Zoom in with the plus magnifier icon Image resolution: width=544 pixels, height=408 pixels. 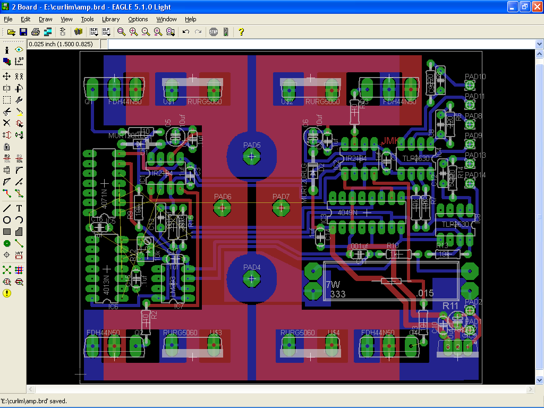tap(133, 32)
